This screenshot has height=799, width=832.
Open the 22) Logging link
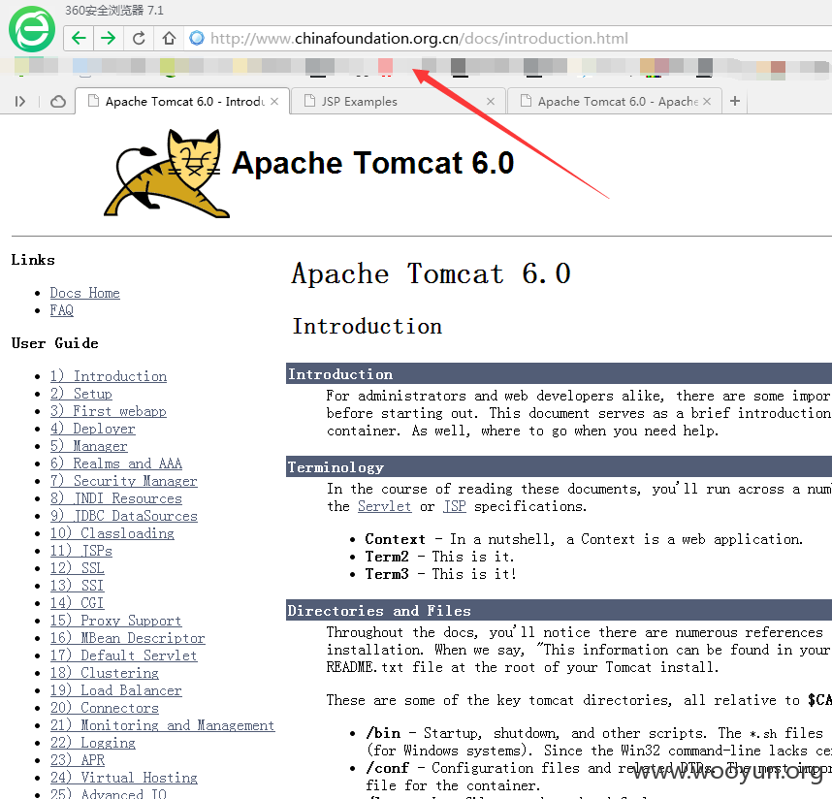93,743
